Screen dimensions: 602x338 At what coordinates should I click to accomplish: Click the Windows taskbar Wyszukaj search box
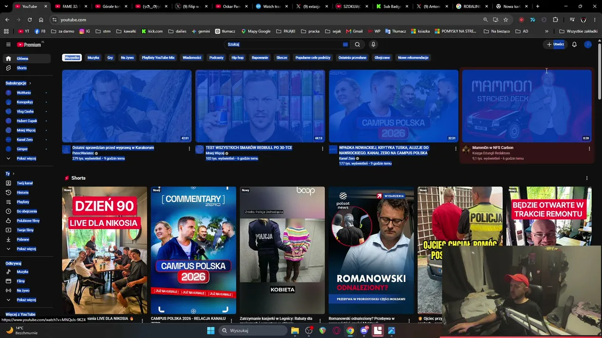(253, 330)
